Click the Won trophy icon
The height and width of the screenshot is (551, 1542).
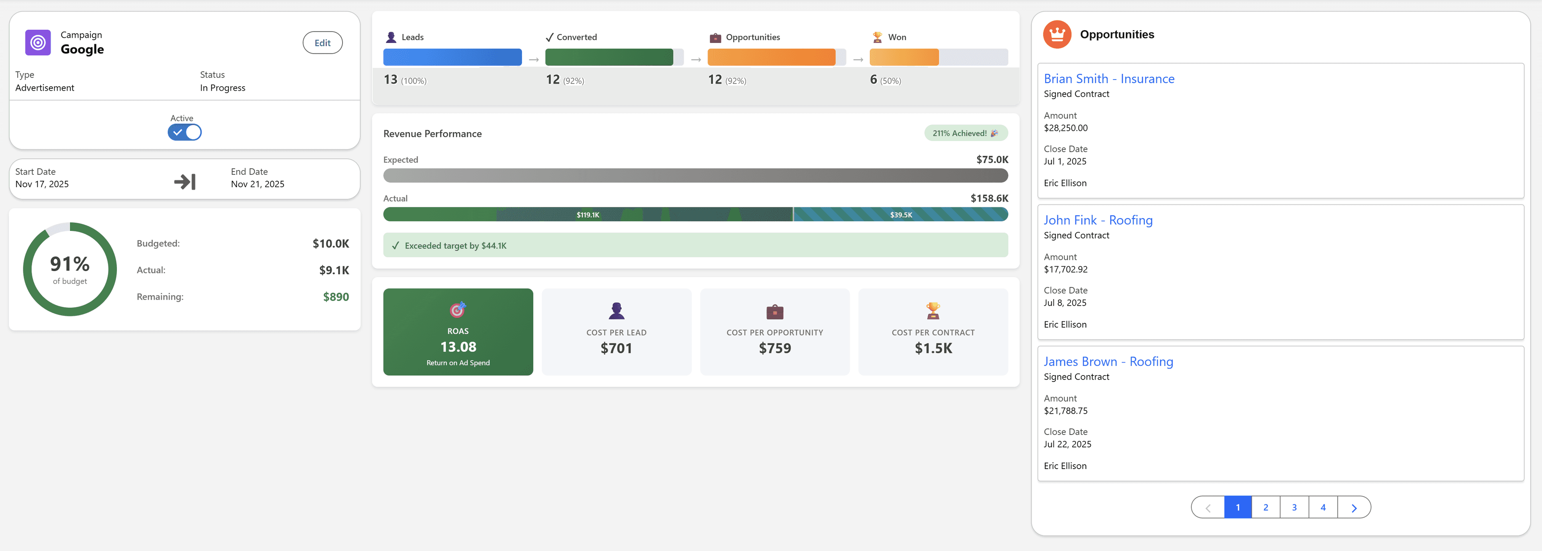point(877,37)
